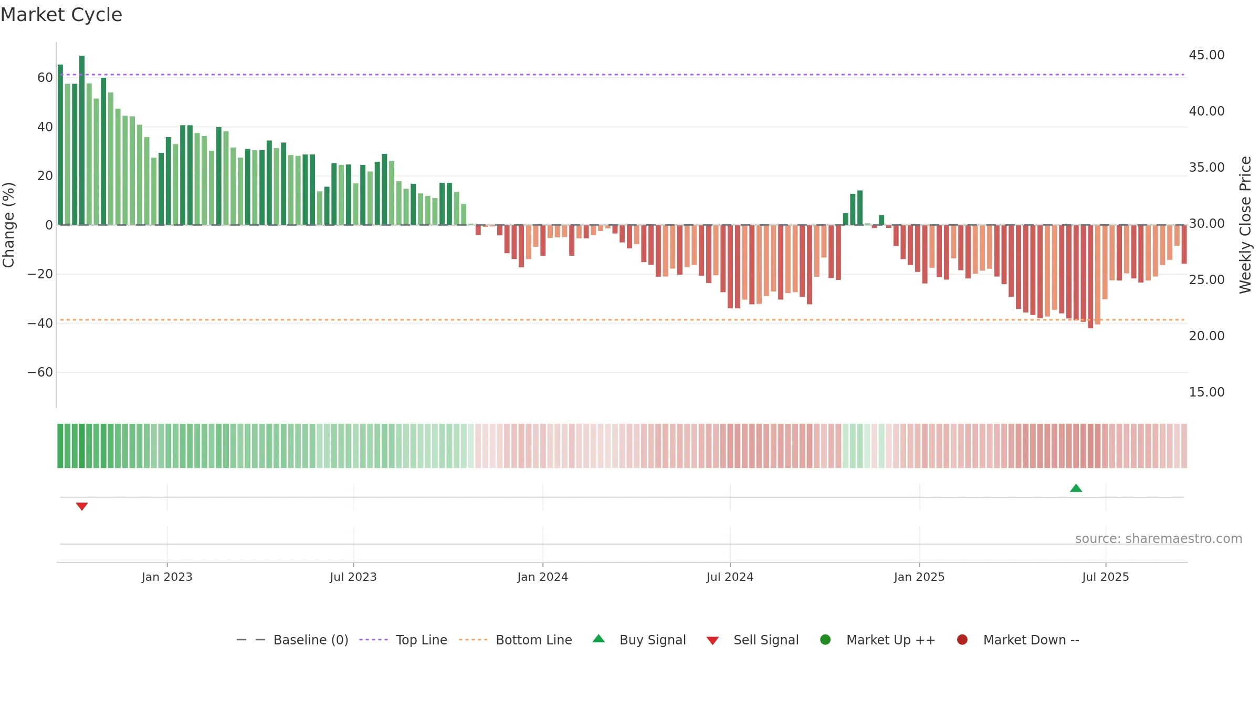Click the dark red Market Down legend circle
Viewport: 1260px width, 709px height.
point(962,640)
